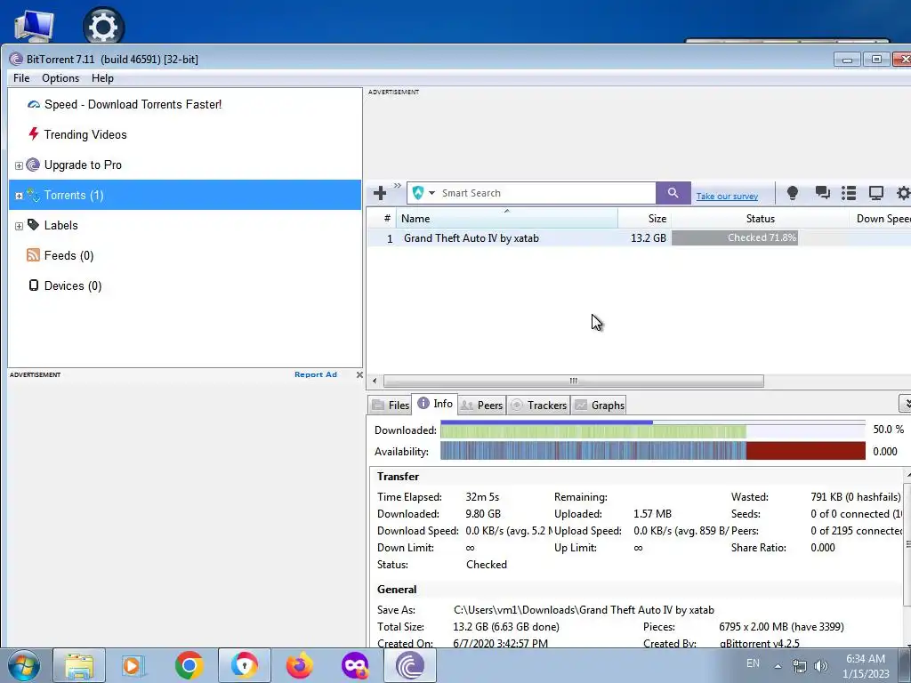Open the Windows Start button
This screenshot has width=911, height=683.
coord(24,665)
